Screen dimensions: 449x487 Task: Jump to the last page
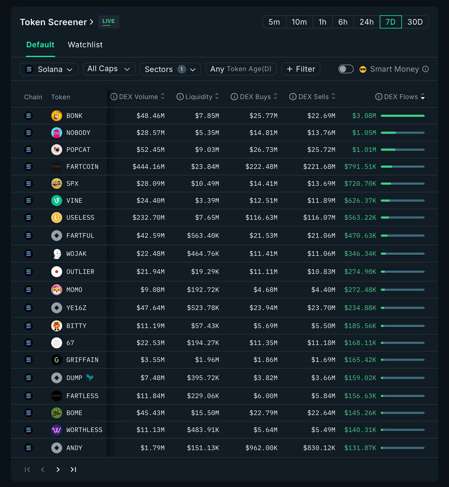[x=73, y=470]
